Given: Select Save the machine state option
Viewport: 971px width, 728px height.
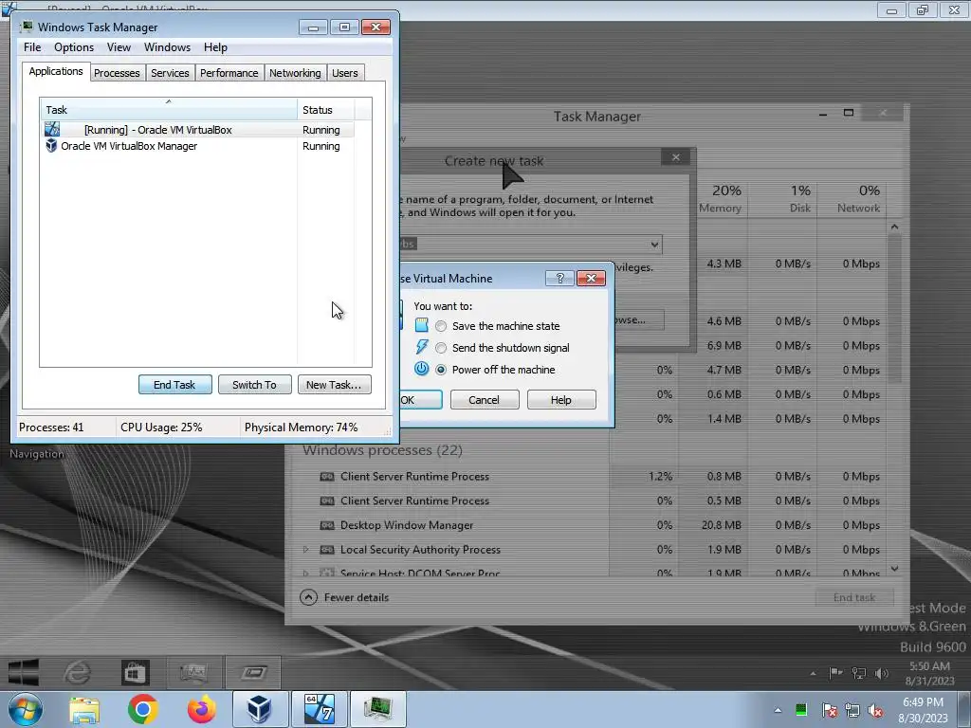Looking at the screenshot, I should (x=441, y=326).
